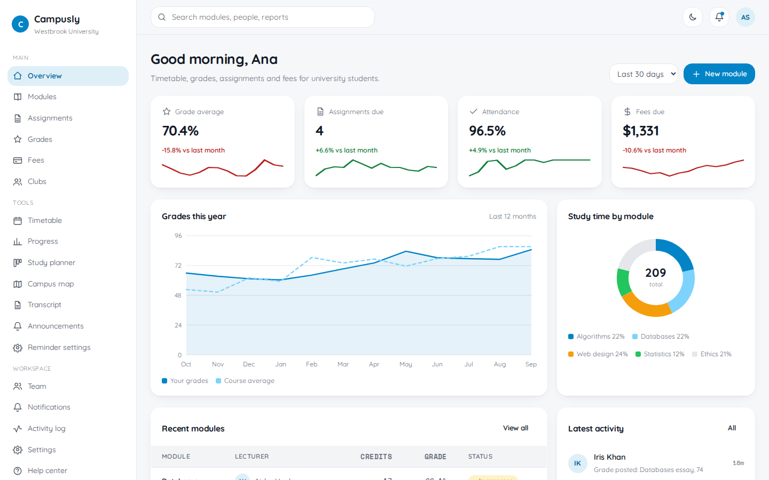
Task: Click the Campus map icon
Action: click(18, 284)
